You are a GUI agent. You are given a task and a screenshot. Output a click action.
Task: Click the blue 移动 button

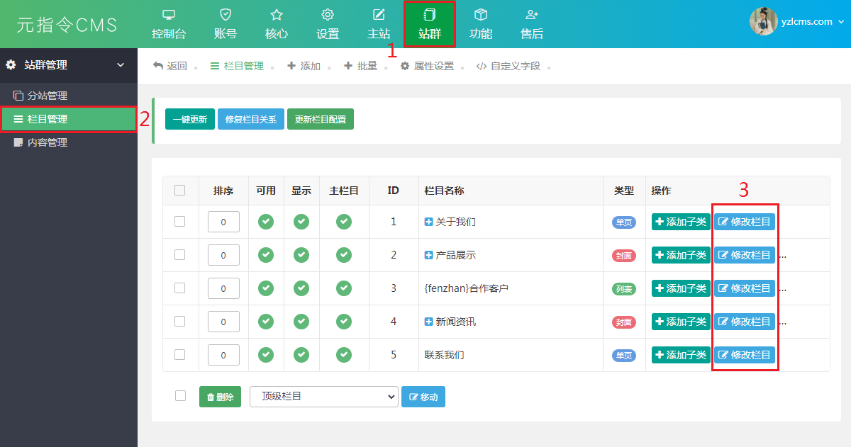423,397
